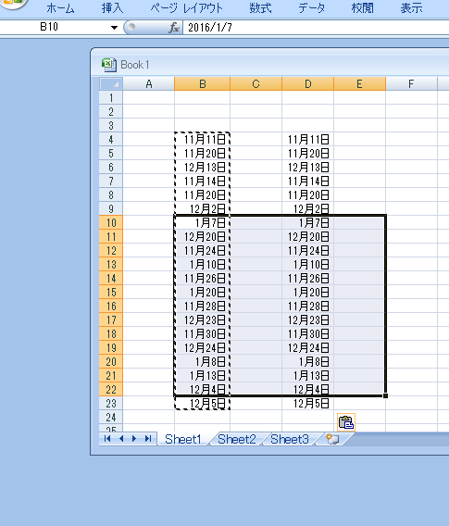Image resolution: width=449 pixels, height=526 pixels.
Task: Click the Book1 window title text
Action: pos(135,65)
